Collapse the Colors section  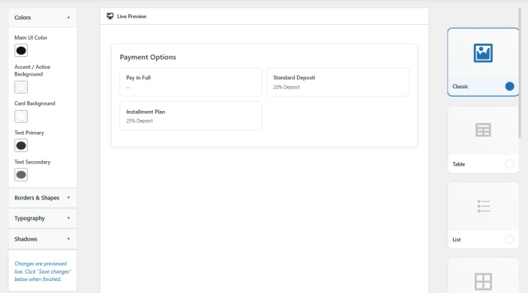click(43, 17)
